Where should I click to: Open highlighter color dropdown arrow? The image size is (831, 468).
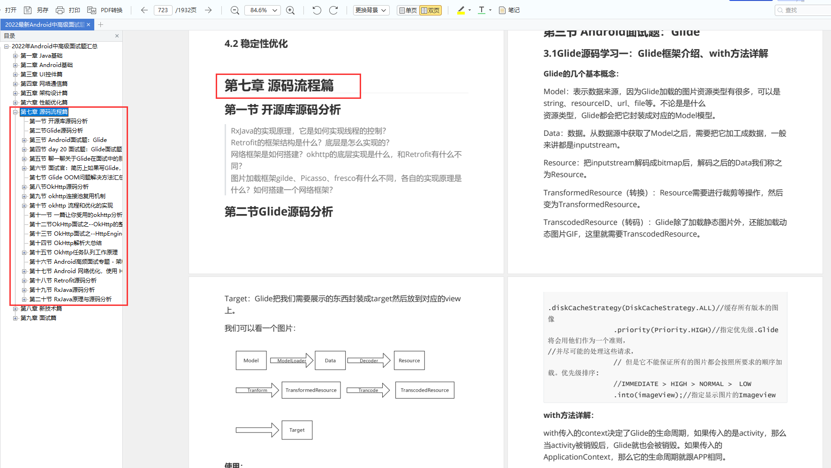(469, 10)
